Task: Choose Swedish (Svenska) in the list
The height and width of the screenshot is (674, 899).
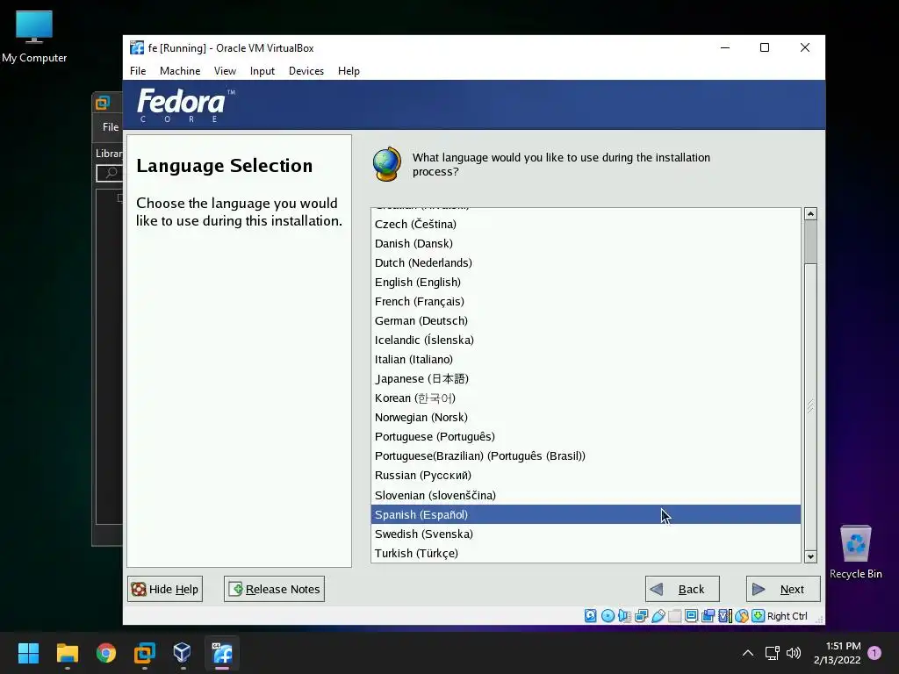Action: click(586, 534)
